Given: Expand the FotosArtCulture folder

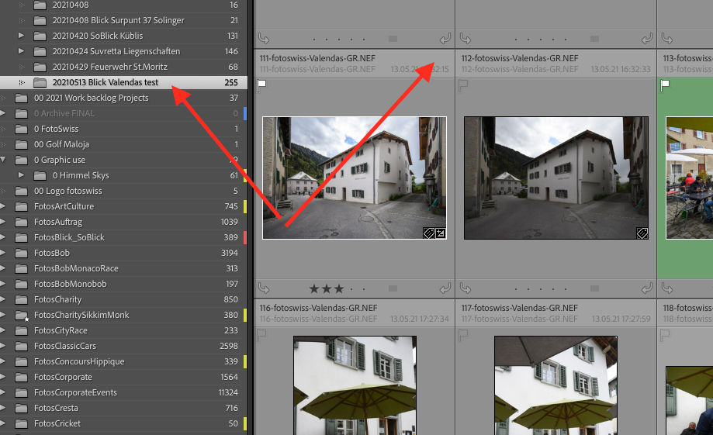Looking at the screenshot, I should tap(3, 206).
